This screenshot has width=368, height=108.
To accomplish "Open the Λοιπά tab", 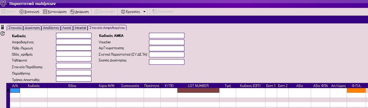I will [x=67, y=28].
